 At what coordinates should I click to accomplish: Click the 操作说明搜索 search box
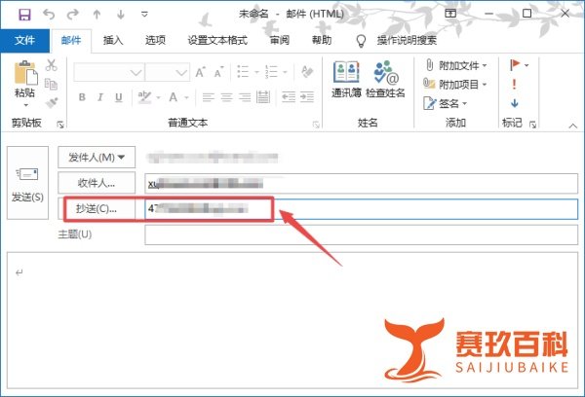(x=407, y=40)
